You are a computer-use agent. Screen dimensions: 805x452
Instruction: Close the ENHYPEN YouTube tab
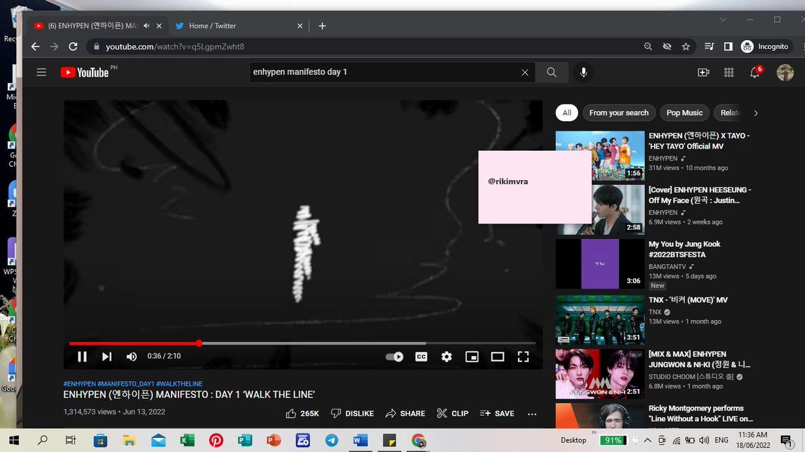tap(159, 25)
